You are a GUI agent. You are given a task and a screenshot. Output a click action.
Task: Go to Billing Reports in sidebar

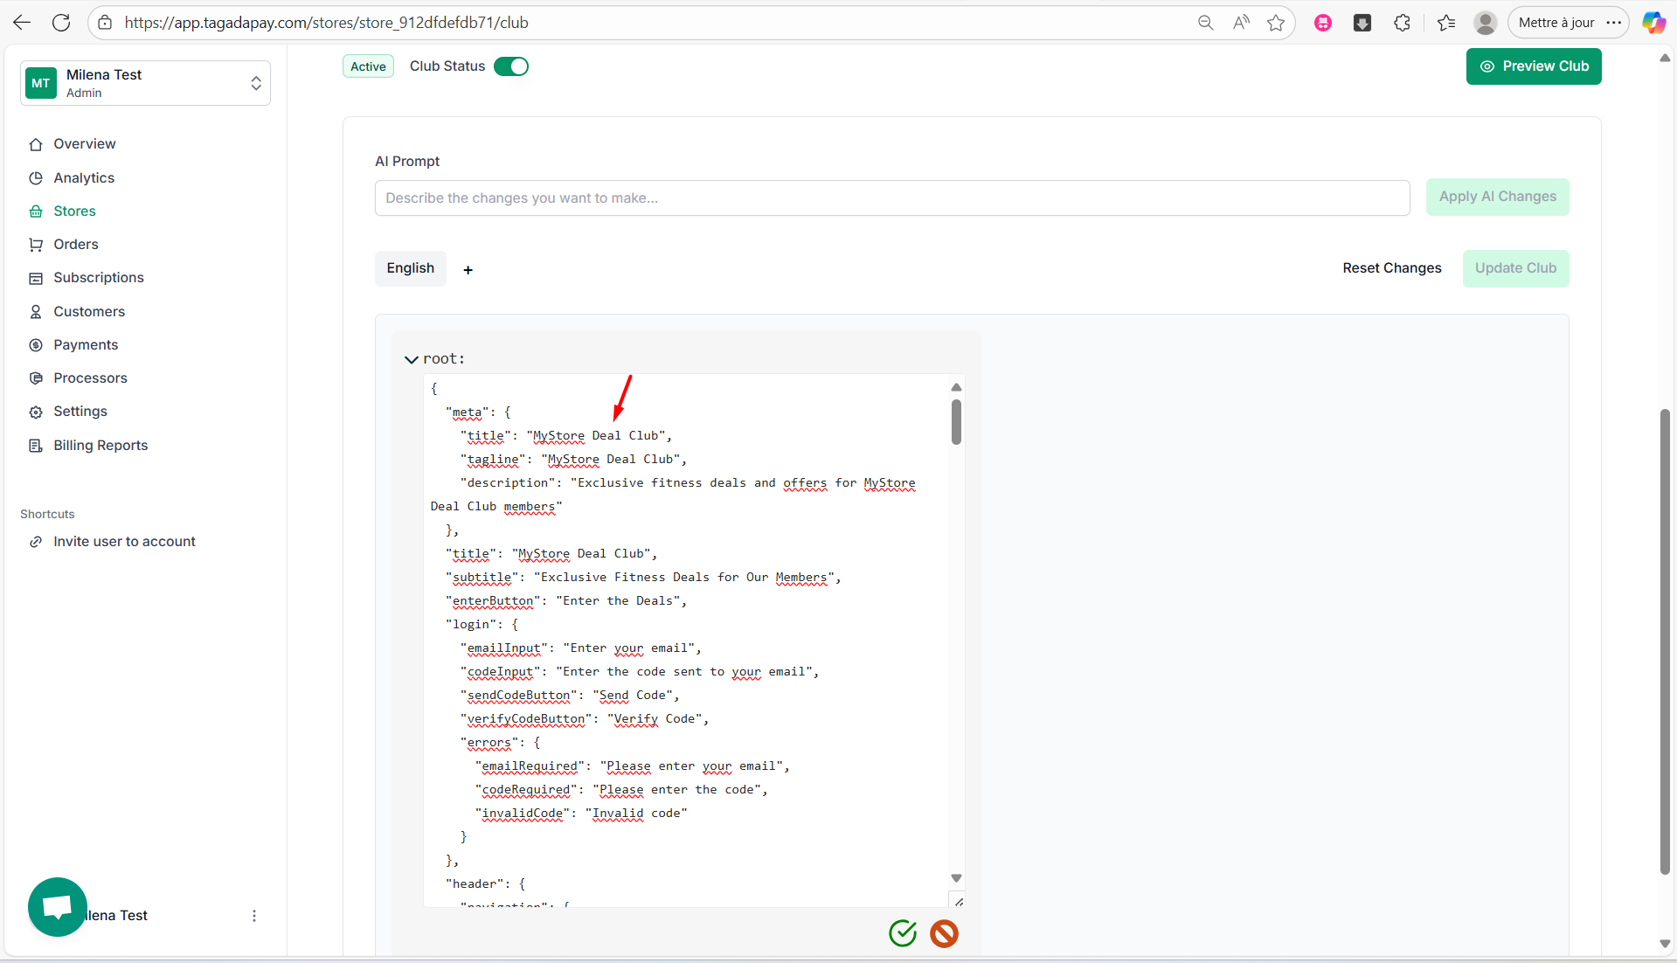pyautogui.click(x=100, y=445)
